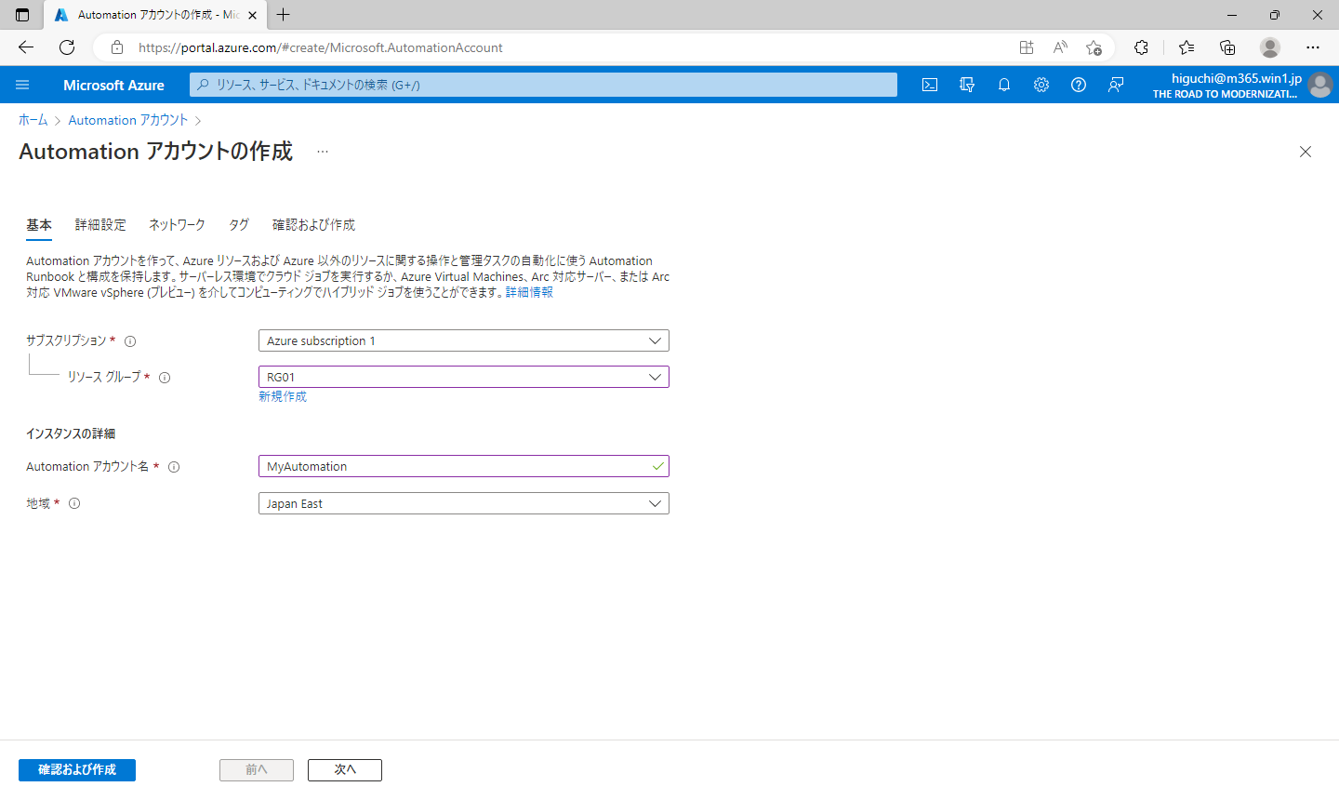Open the browser Favorites list
The image size is (1339, 800).
pos(1187,47)
